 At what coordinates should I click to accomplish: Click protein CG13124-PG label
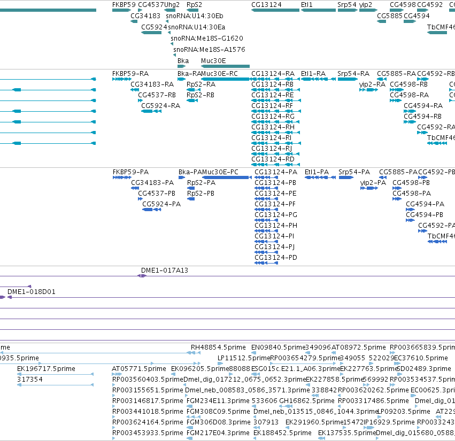pyautogui.click(x=276, y=215)
